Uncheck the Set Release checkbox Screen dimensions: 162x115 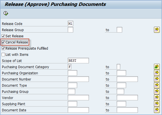click(3, 36)
